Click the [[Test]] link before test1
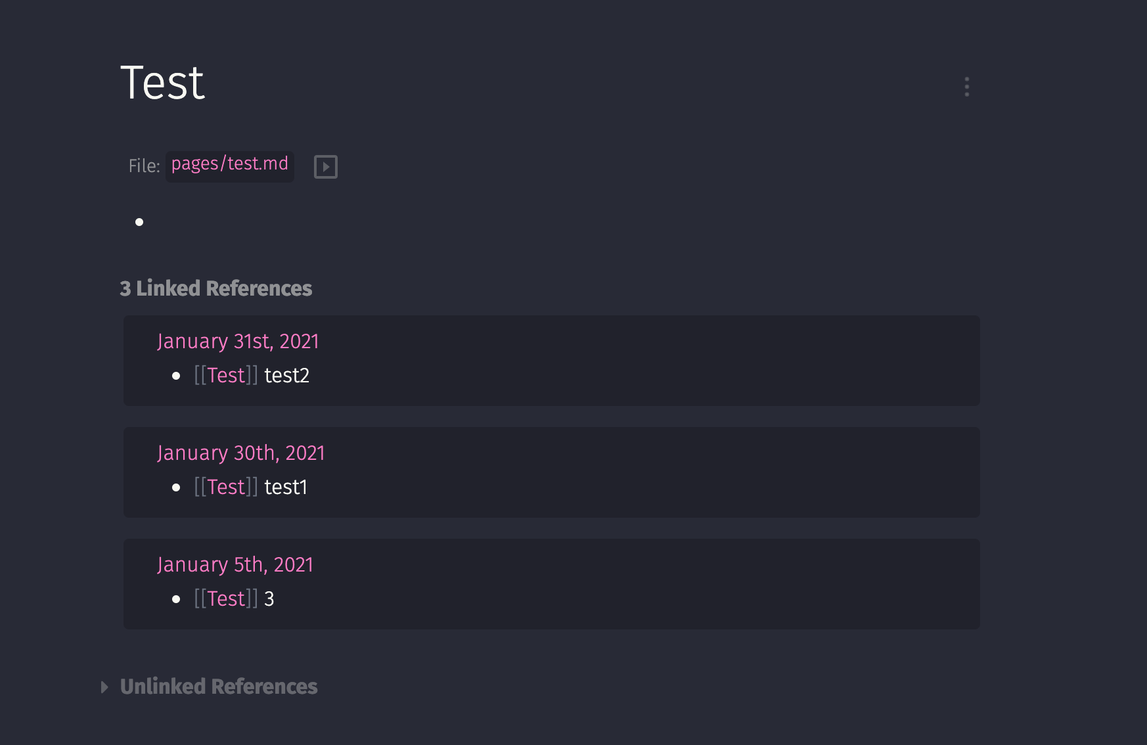 tap(226, 487)
